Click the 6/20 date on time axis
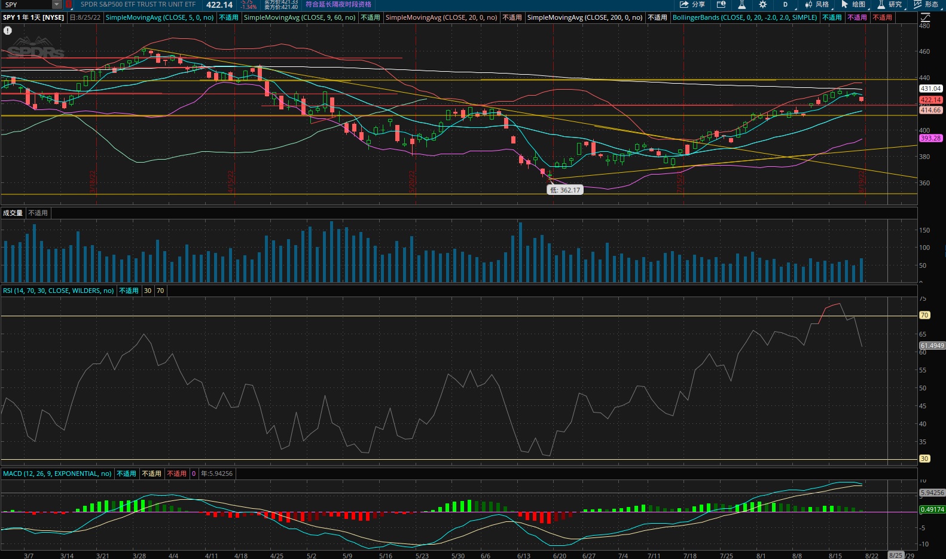Viewport: 946px width, 559px height. pyautogui.click(x=560, y=555)
